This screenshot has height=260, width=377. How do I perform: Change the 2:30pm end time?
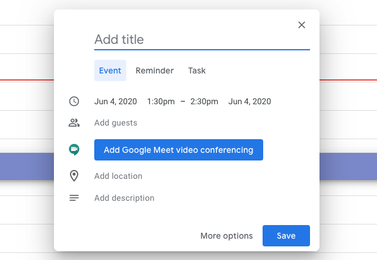(x=204, y=101)
